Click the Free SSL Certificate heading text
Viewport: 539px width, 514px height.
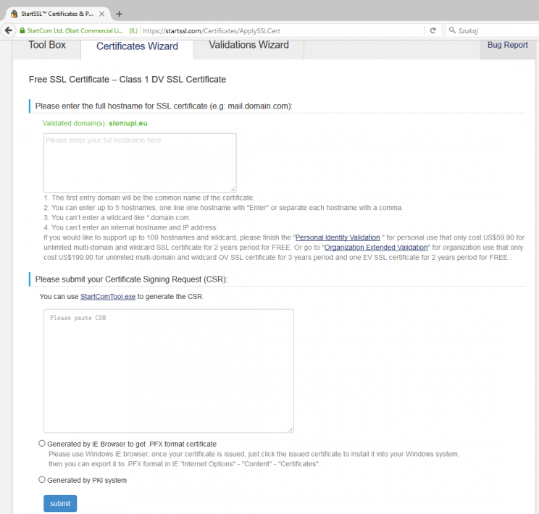[x=128, y=80]
